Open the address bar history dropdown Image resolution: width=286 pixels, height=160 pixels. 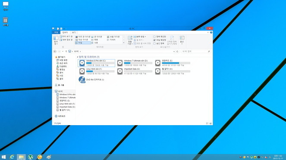tap(174, 52)
